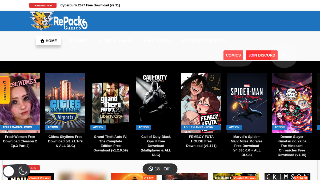
Task: Open Grand Theft Auto IV Complete Edition link
Action: (x=111, y=143)
